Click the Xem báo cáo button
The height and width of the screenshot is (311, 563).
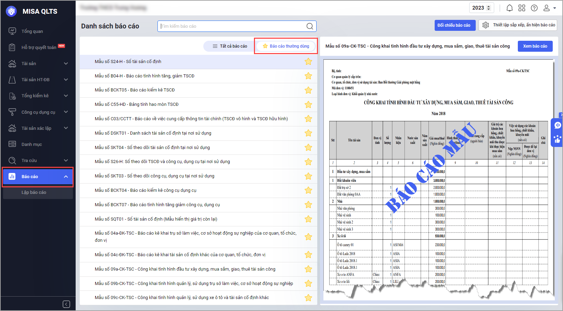click(x=535, y=46)
